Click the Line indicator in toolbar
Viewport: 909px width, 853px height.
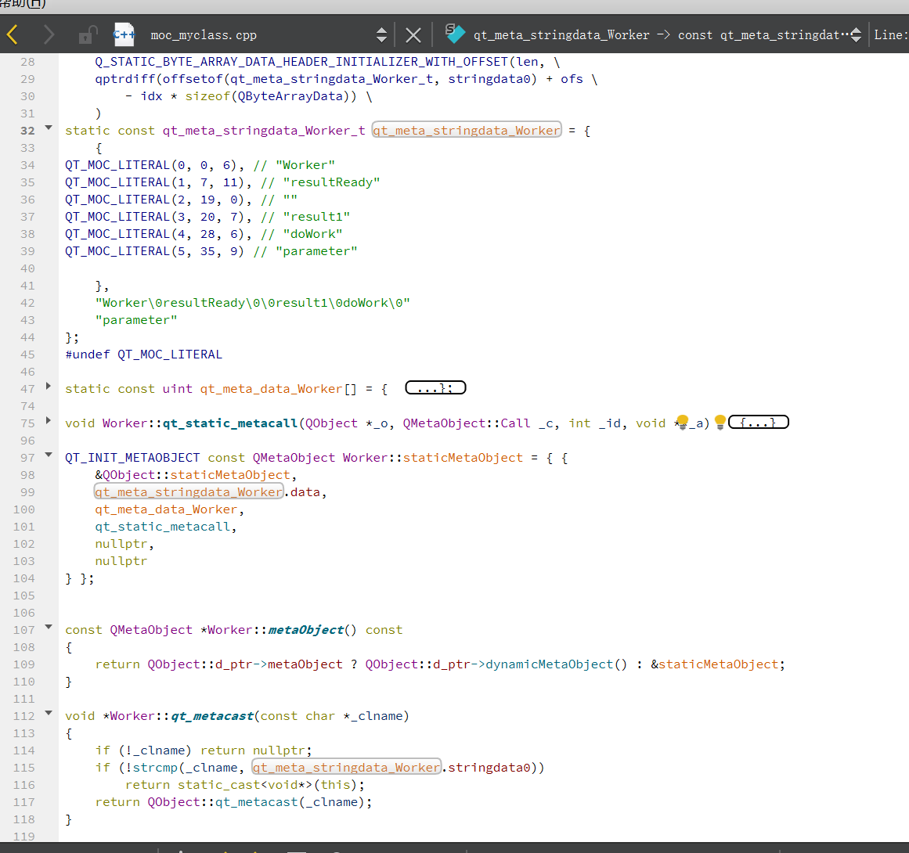click(x=891, y=34)
